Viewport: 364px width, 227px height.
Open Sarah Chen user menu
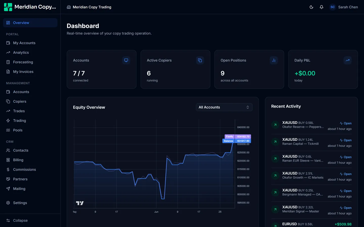344,7
